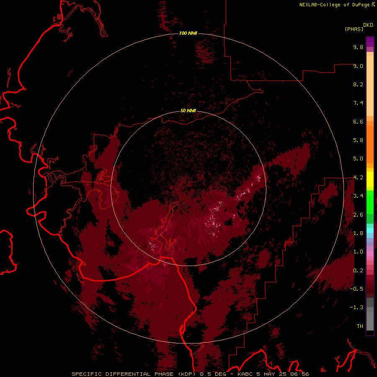Screen dimensions: 377x377
Task: Click the [PHAS] legend heading
Action: click(x=354, y=29)
